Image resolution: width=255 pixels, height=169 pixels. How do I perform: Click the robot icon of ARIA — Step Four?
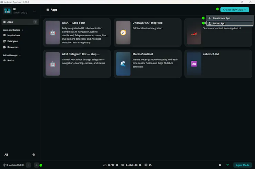53,33
